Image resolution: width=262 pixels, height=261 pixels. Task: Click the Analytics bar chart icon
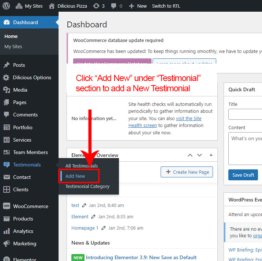pos(6,231)
